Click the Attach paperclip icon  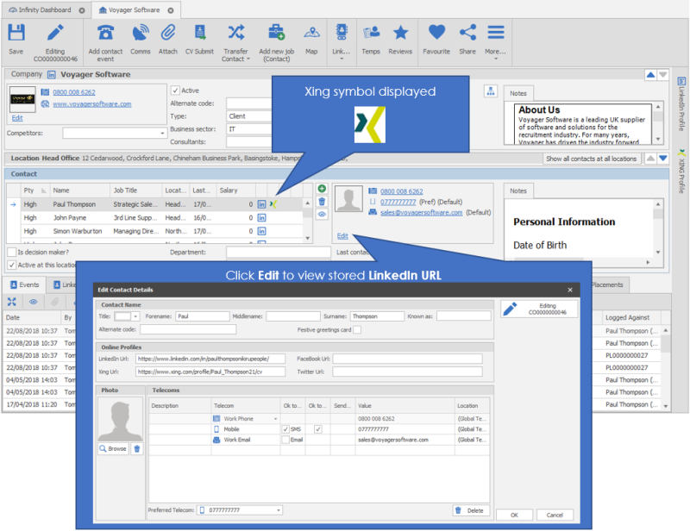tap(168, 36)
